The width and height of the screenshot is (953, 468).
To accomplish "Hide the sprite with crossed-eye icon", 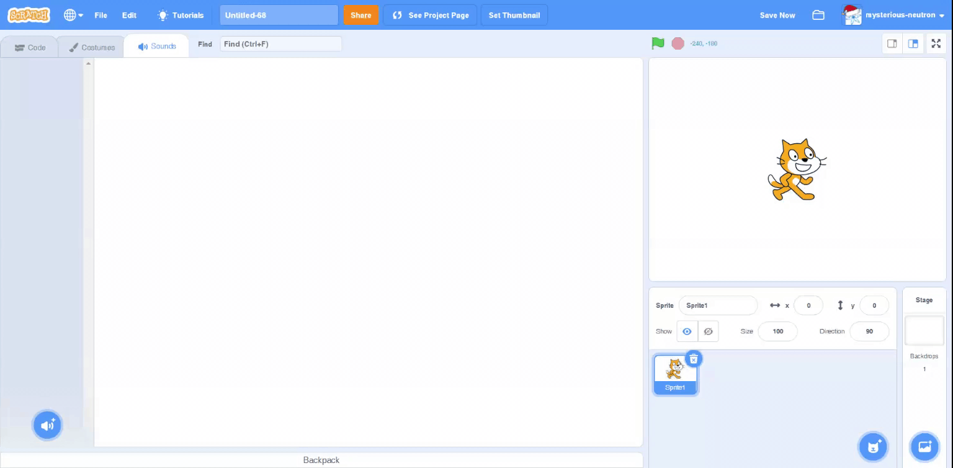I will click(x=708, y=331).
